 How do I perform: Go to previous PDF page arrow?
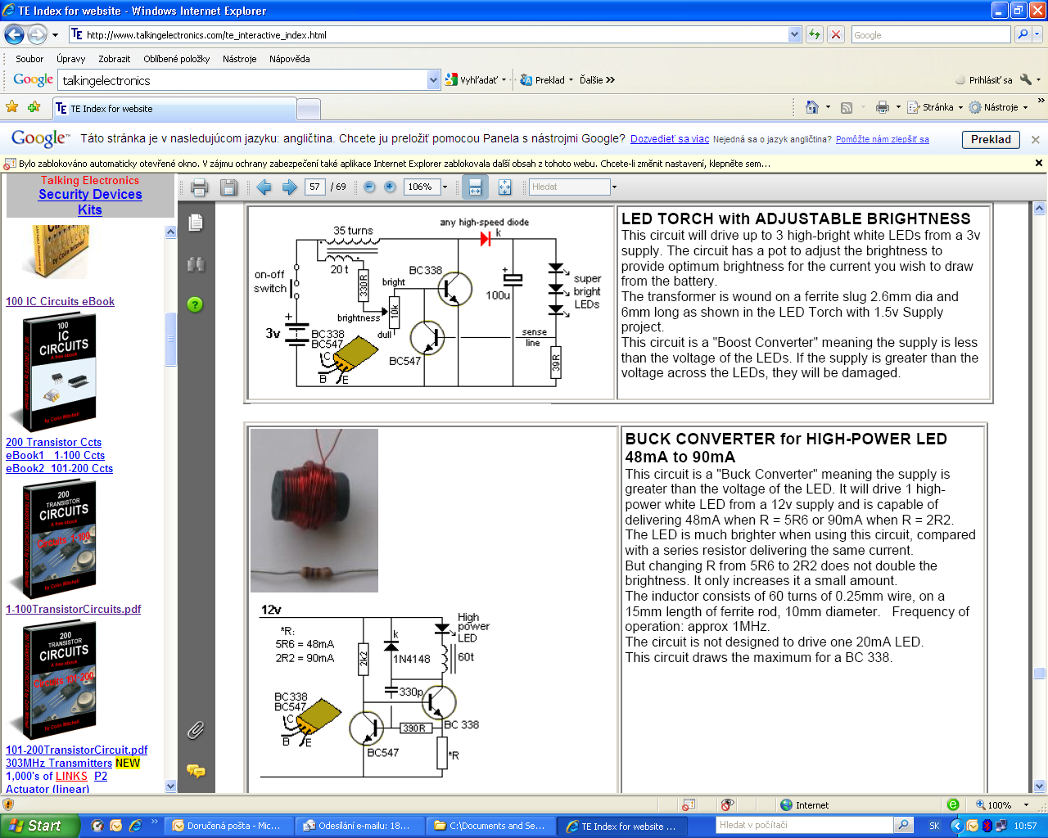[x=264, y=187]
